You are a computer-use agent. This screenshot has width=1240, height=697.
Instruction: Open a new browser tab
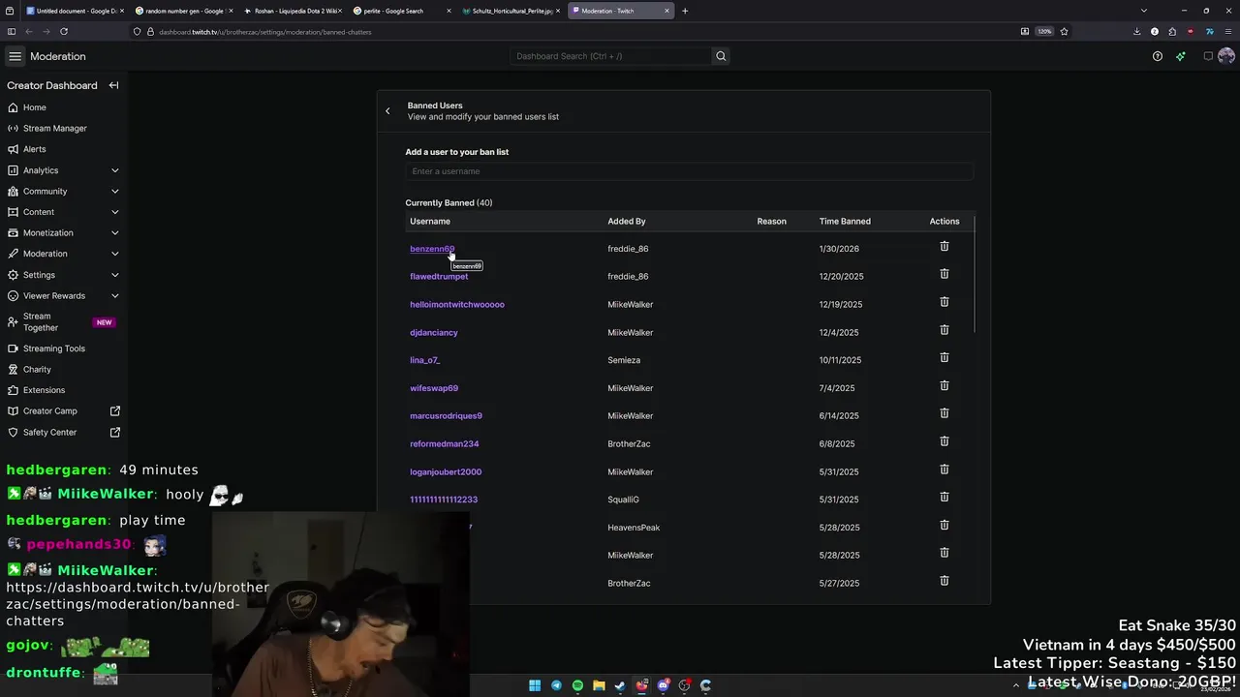(685, 11)
